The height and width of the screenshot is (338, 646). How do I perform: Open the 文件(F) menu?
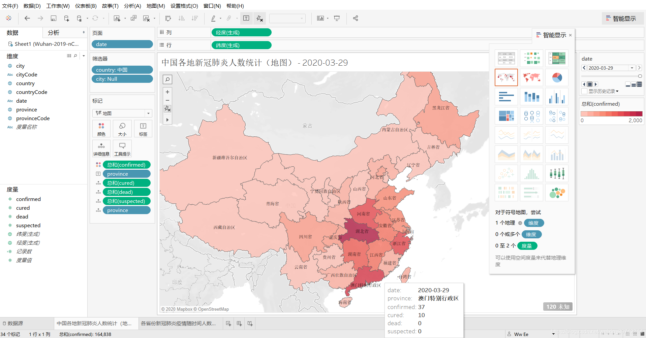[x=10, y=6]
